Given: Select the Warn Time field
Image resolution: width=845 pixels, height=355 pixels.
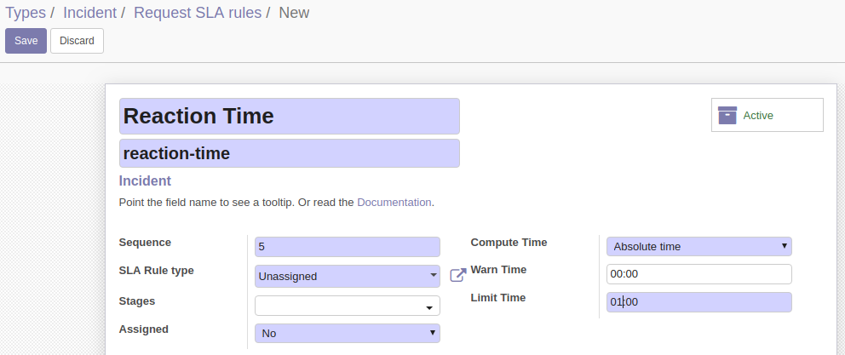Looking at the screenshot, I should click(699, 274).
